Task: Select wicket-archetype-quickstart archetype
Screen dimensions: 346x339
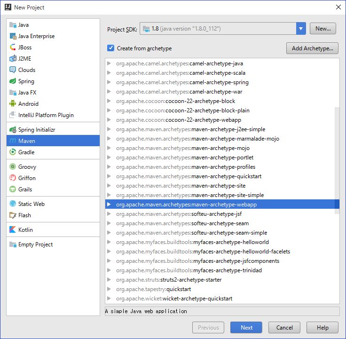Action: [222, 299]
